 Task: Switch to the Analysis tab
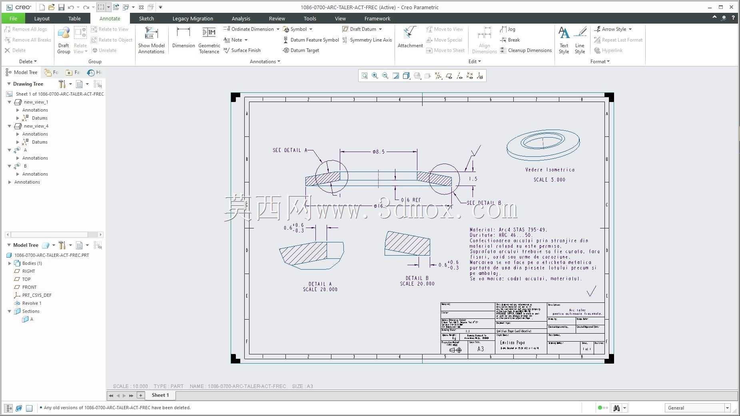pos(241,18)
